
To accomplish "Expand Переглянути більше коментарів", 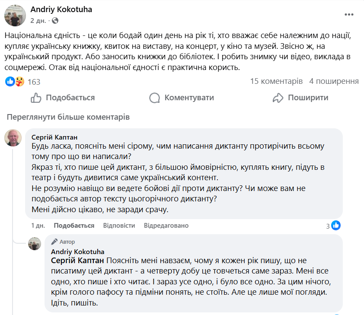I will pyautogui.click(x=68, y=117).
